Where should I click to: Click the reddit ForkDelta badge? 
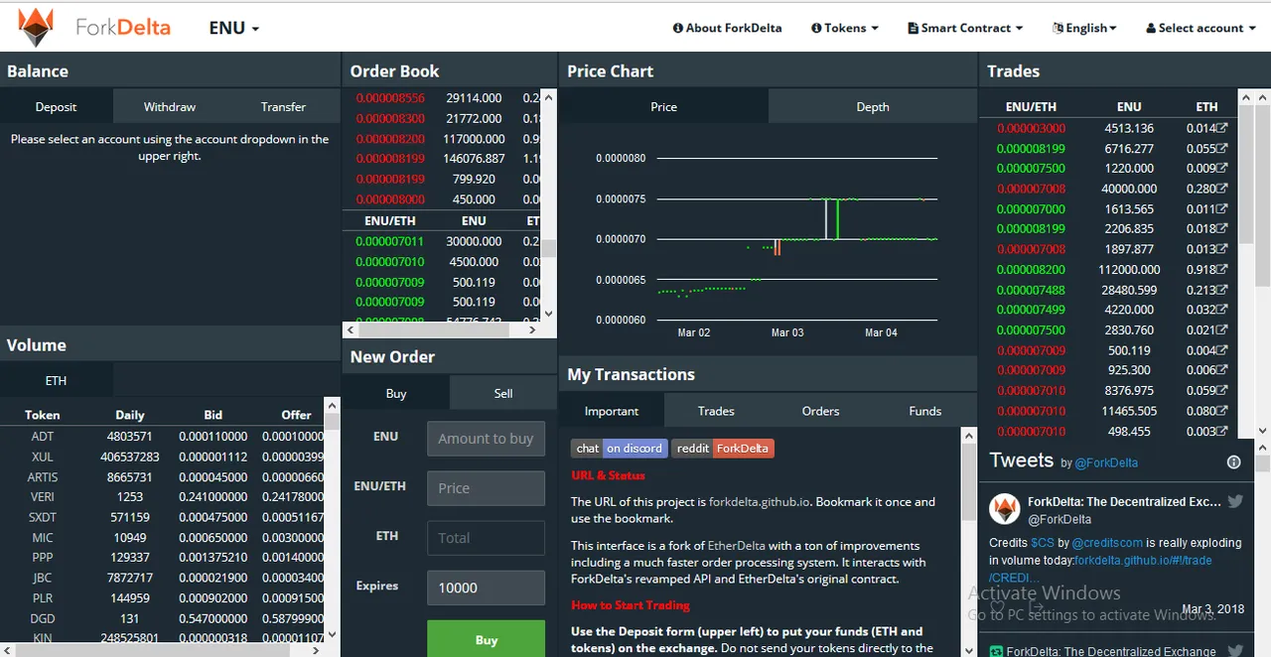722,449
